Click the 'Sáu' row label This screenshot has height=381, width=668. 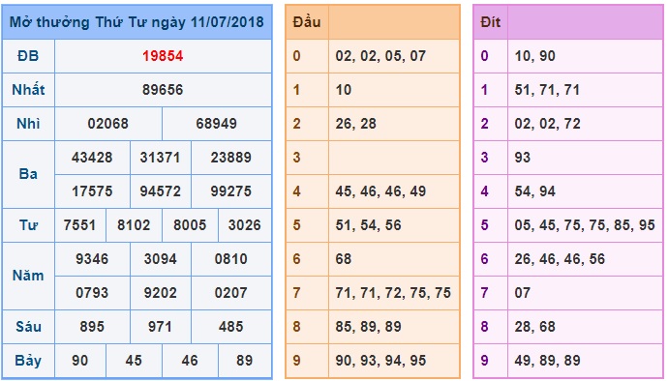28,327
